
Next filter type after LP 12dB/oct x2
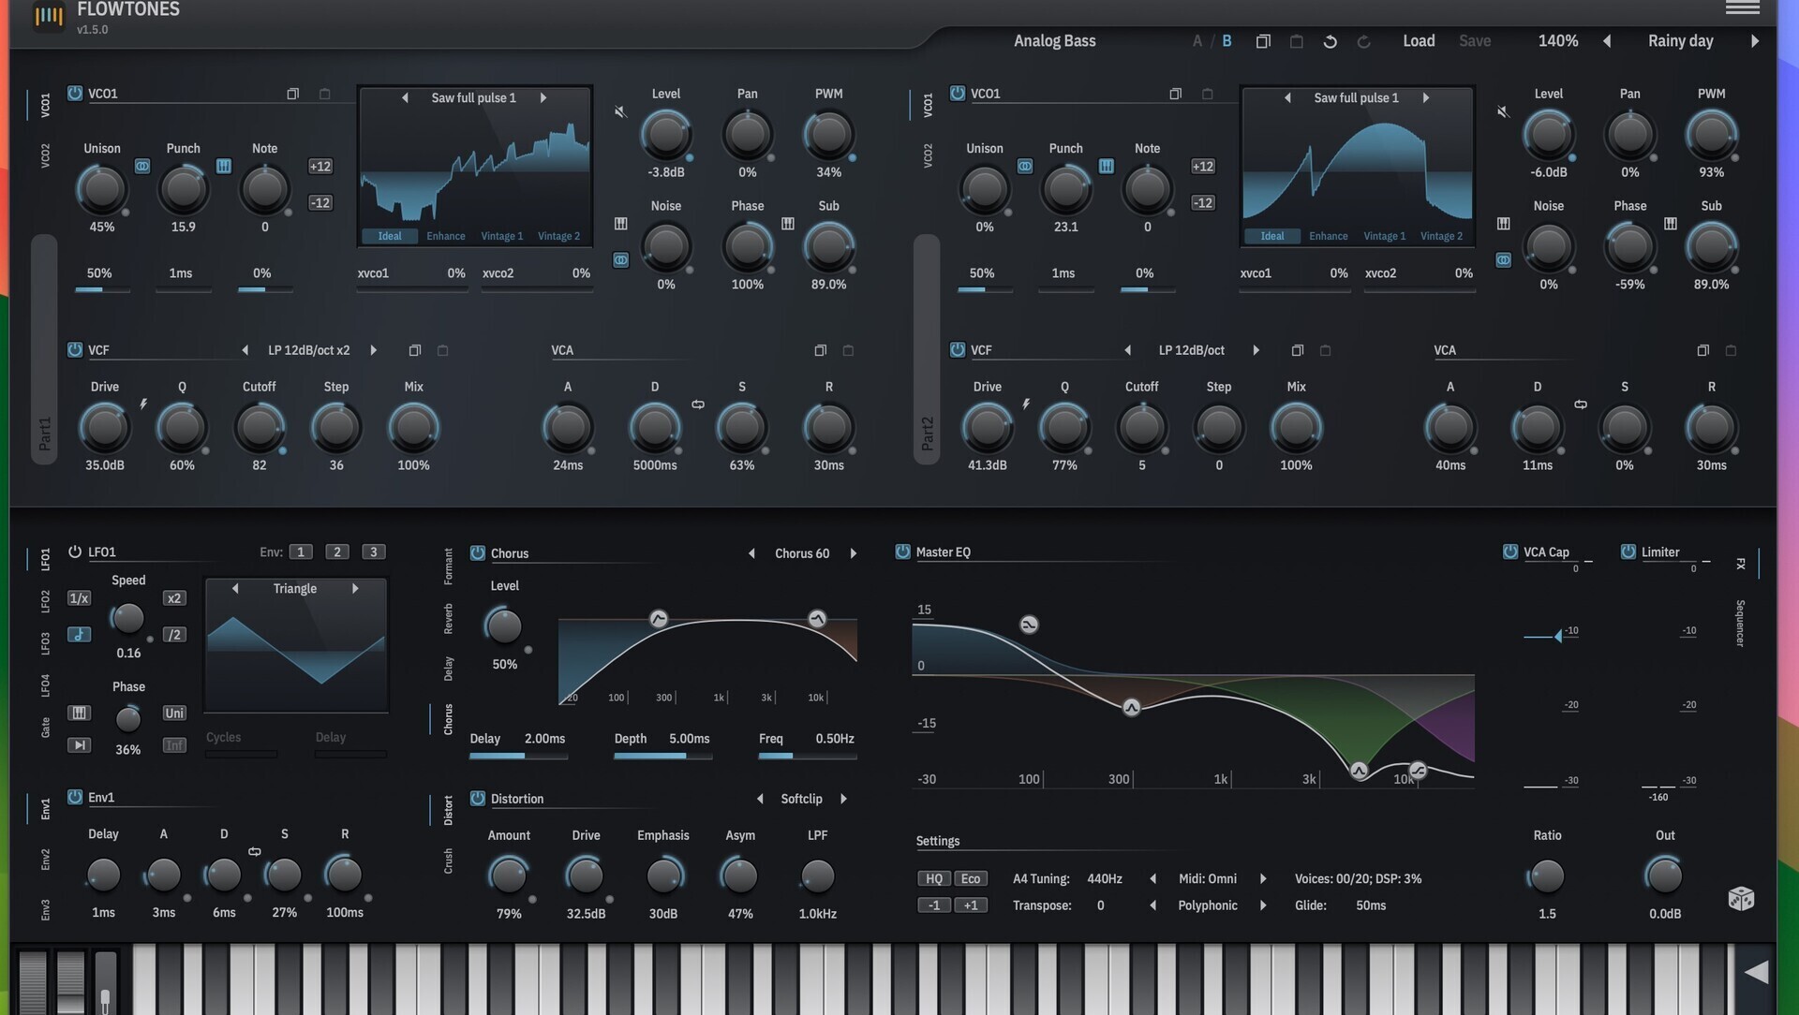[x=373, y=351]
